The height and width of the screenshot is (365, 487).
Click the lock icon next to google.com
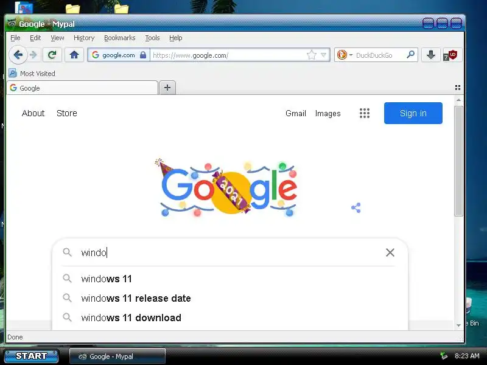pyautogui.click(x=143, y=55)
